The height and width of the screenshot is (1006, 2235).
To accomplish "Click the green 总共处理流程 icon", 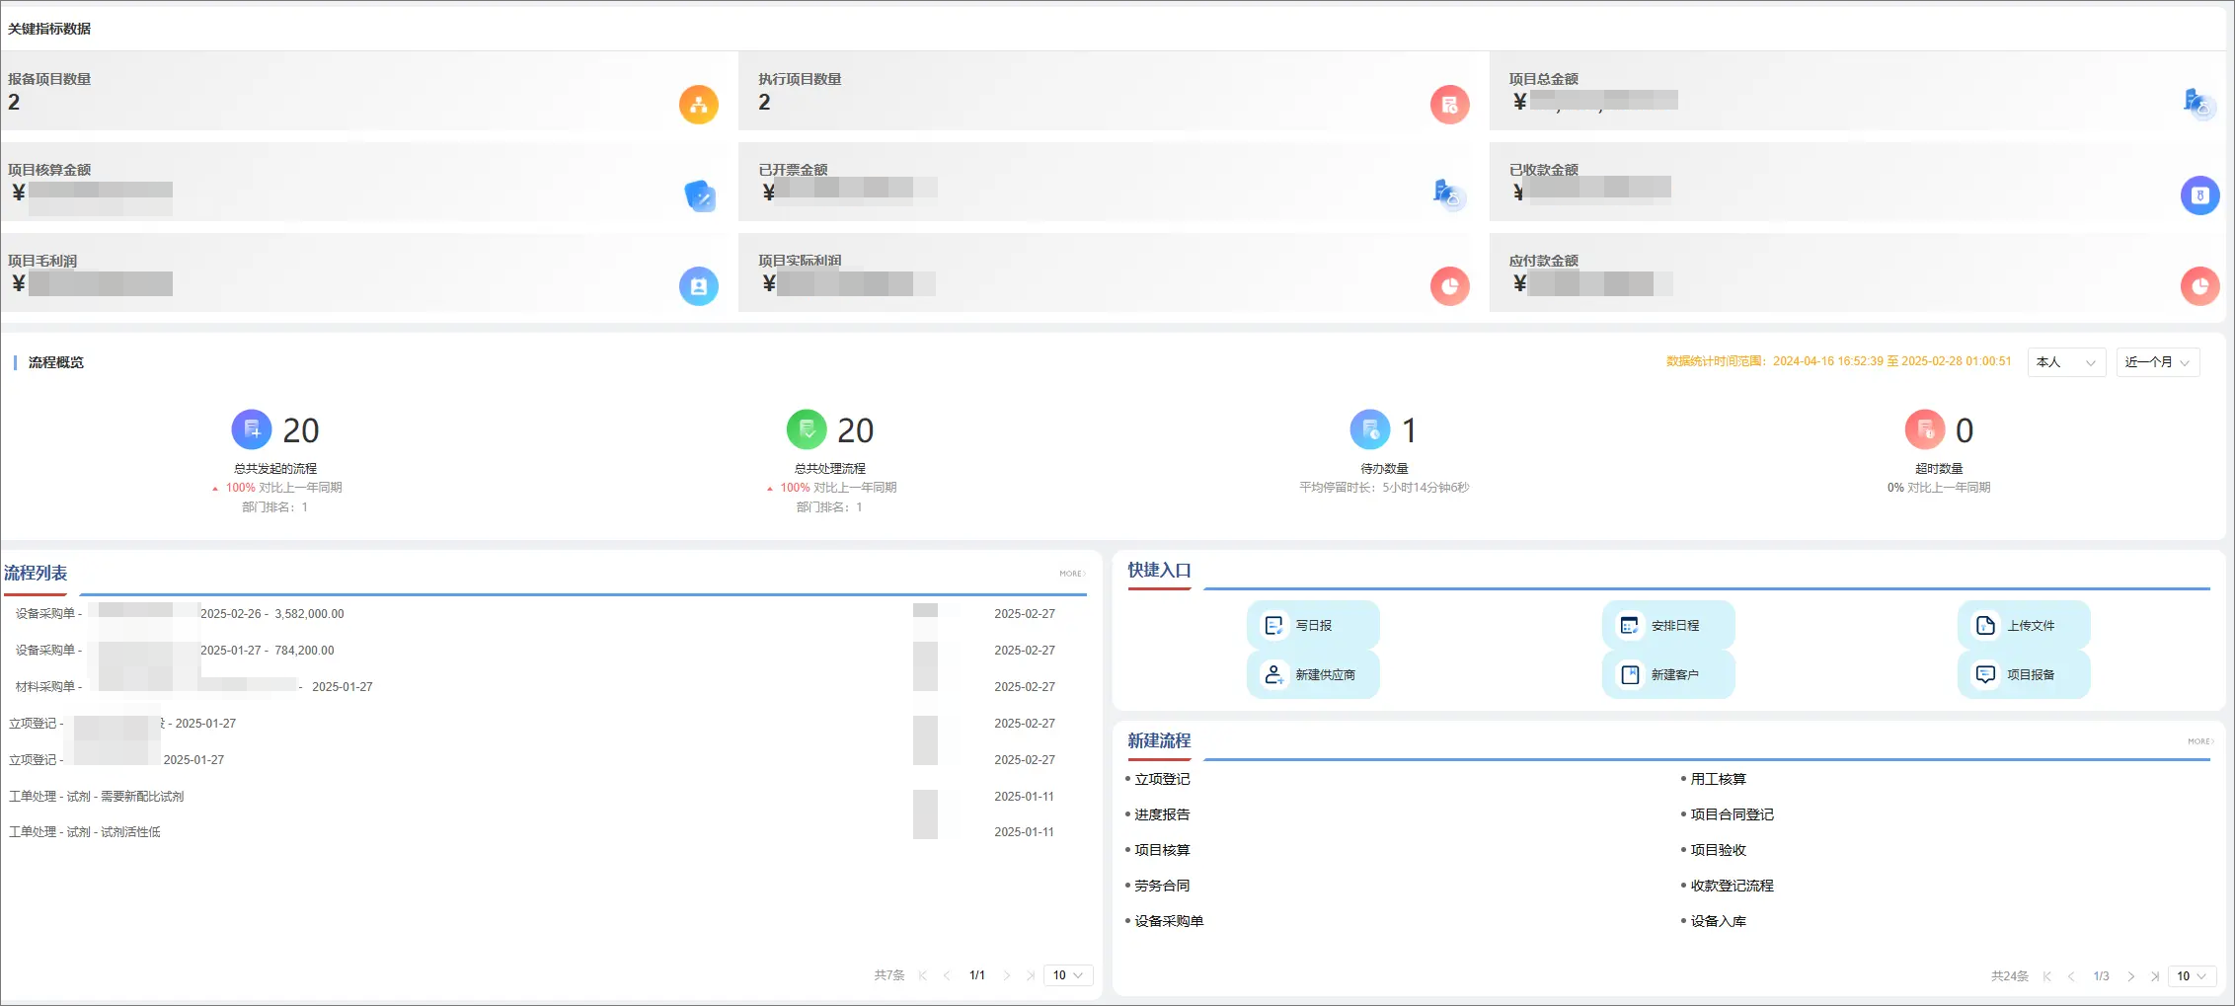I will point(807,429).
